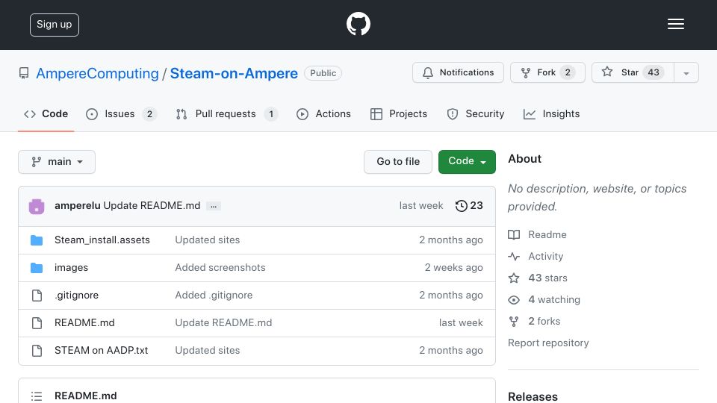Viewport: 717px width, 403px height.
Task: Click the Notifications button
Action: pyautogui.click(x=458, y=72)
